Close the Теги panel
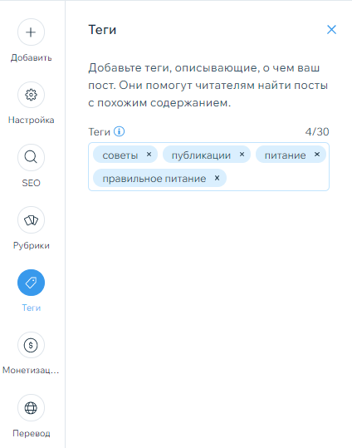 pos(331,29)
